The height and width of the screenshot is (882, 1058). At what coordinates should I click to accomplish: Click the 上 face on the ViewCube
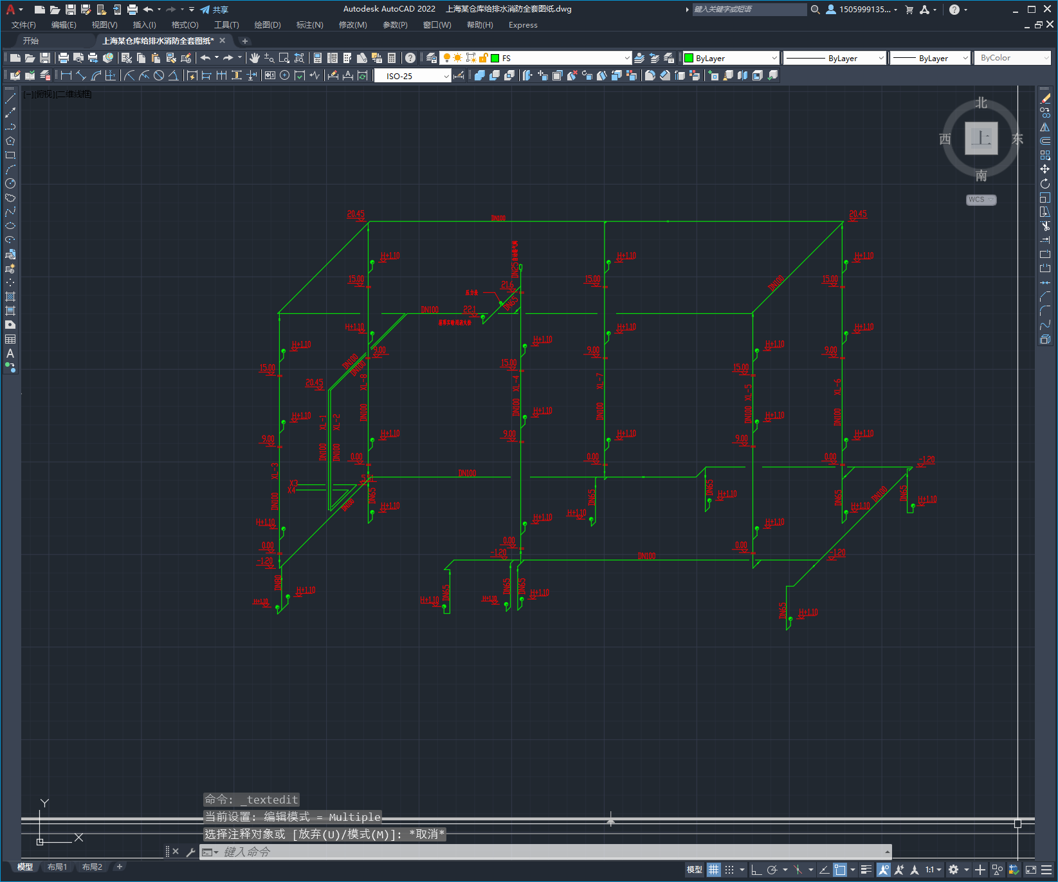coord(981,138)
